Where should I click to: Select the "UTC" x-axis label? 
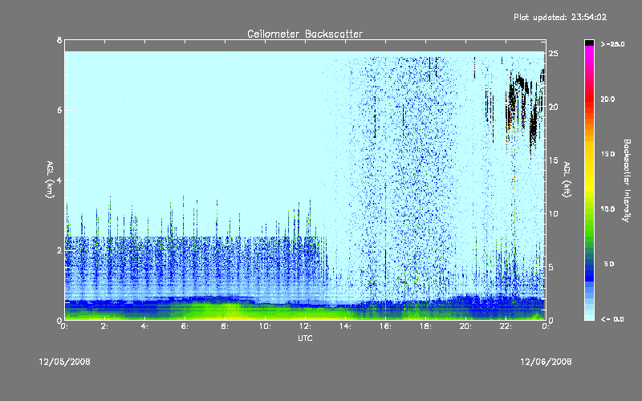click(305, 338)
